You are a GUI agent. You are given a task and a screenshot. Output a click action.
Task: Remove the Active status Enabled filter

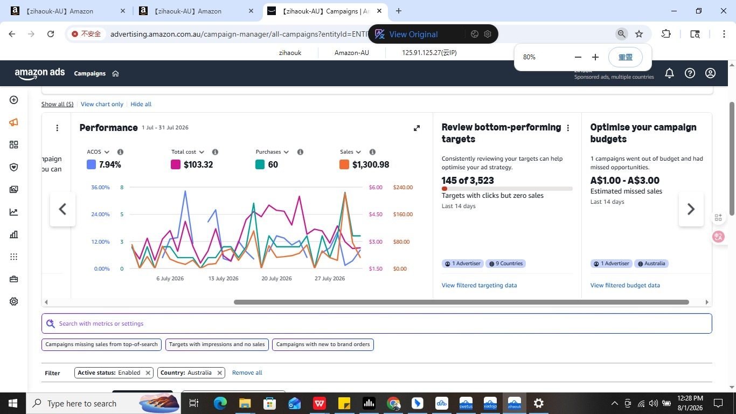pos(148,372)
